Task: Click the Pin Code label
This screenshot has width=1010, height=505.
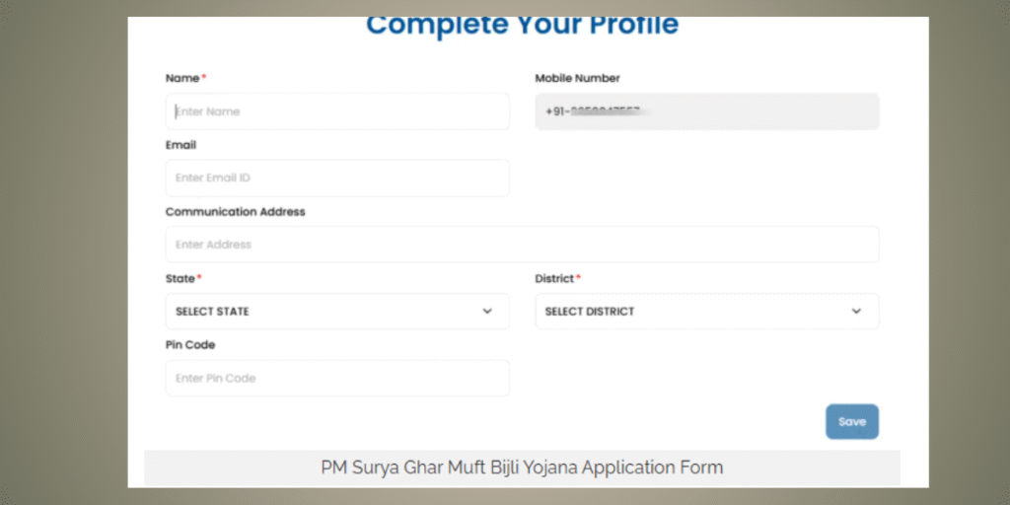Action: click(x=190, y=345)
